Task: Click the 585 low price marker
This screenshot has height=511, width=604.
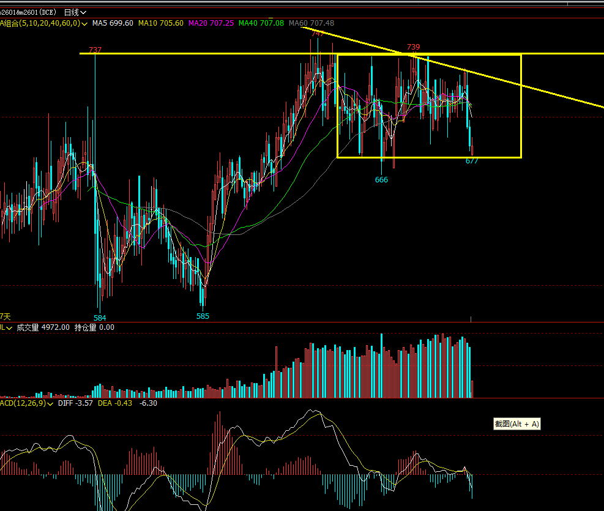Action: 203,316
